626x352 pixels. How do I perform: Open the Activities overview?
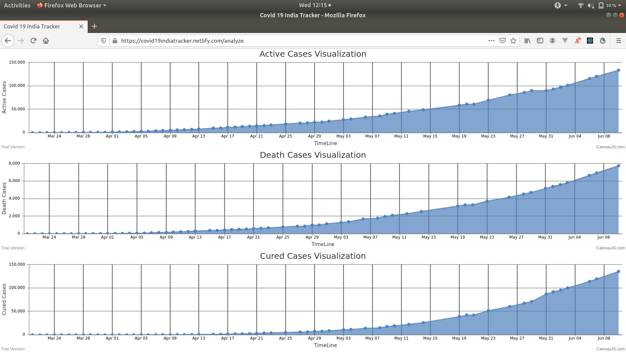click(x=17, y=5)
